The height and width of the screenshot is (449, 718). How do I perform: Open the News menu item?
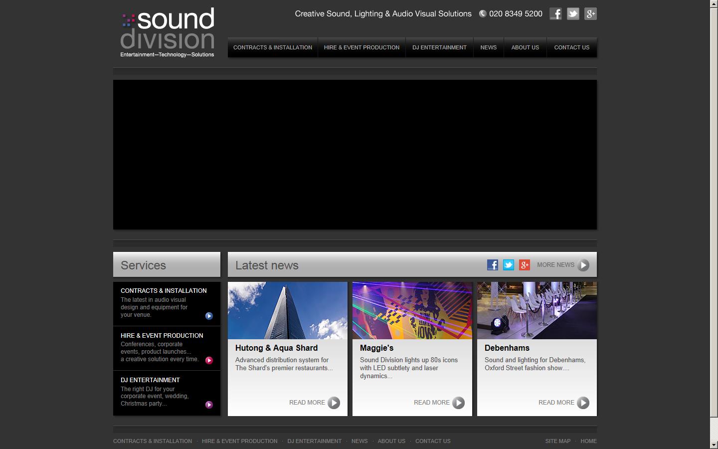click(x=488, y=47)
